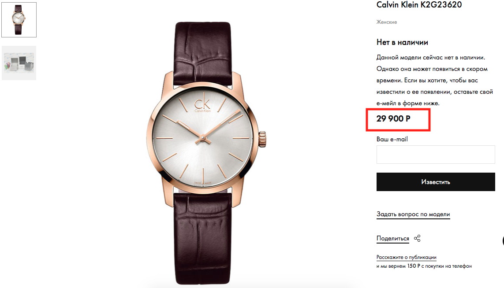Image resolution: width=504 pixels, height=288 pixels.
Task: Click the Ваш e-mail field label
Action: click(392, 139)
